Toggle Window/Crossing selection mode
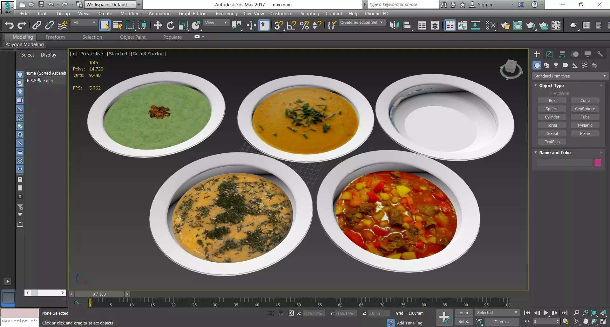This screenshot has width=610, height=327. coord(142,25)
